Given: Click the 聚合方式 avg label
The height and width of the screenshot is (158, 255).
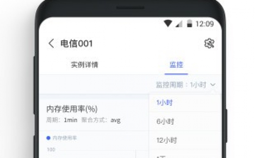Looking at the screenshot, I should 101,120.
